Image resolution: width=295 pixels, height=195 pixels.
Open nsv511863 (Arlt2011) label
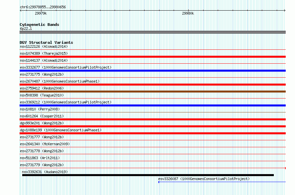pyautogui.click(x=40, y=158)
